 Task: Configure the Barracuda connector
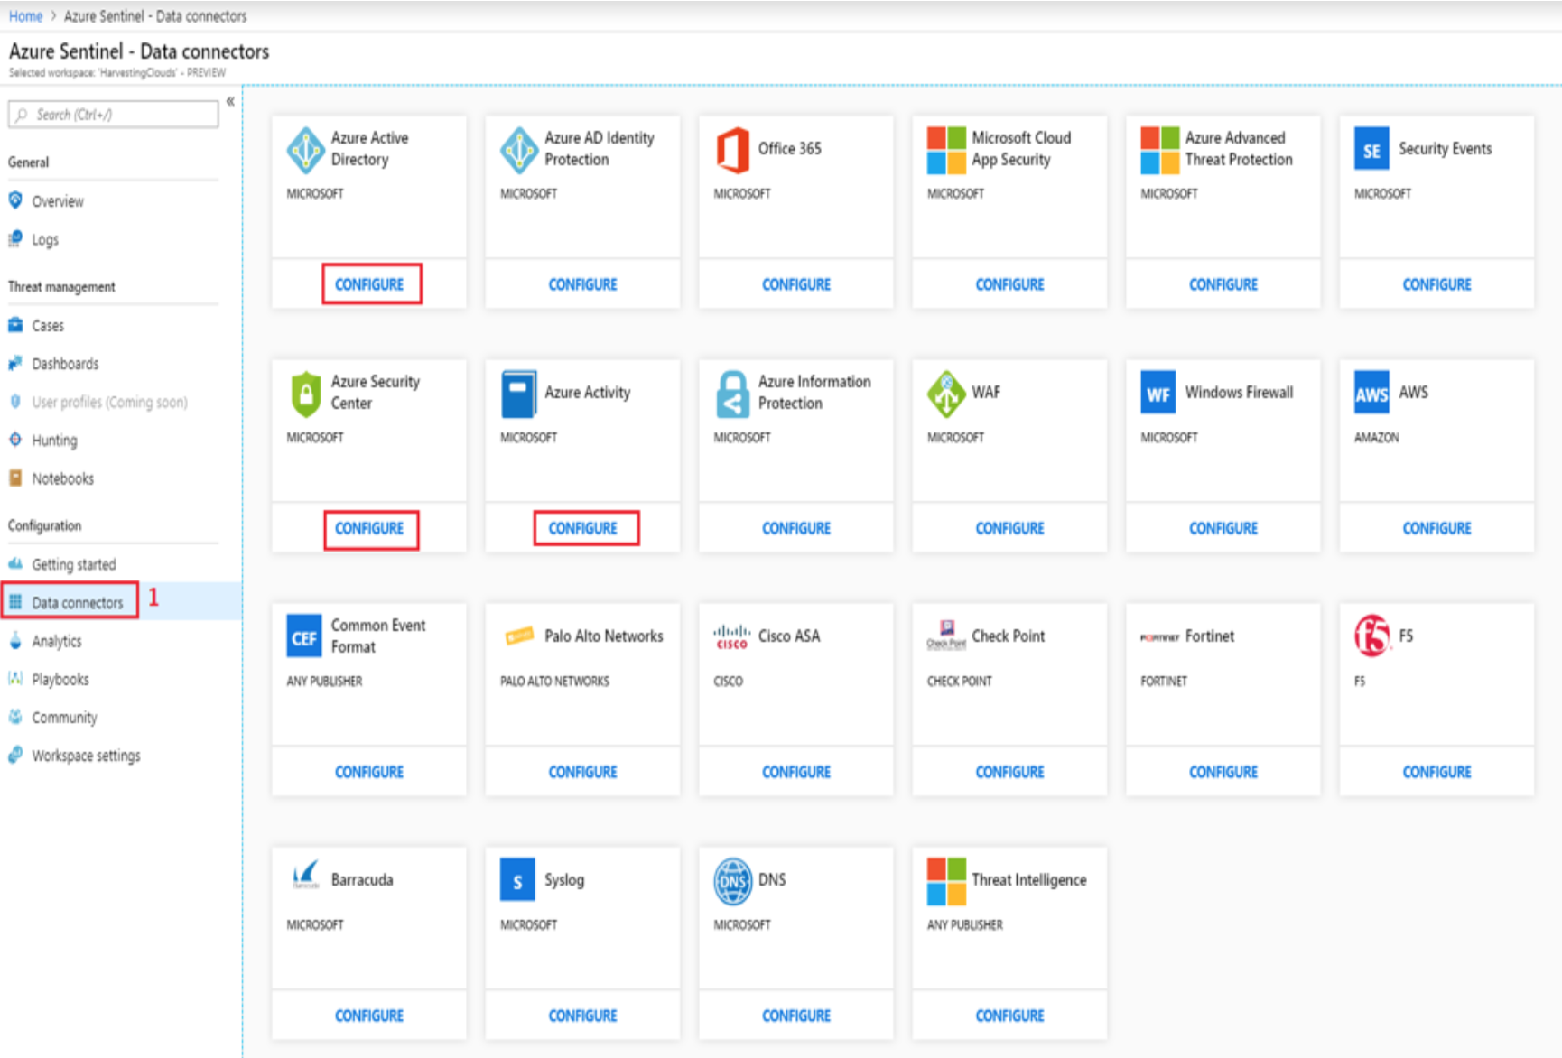coord(369,1016)
